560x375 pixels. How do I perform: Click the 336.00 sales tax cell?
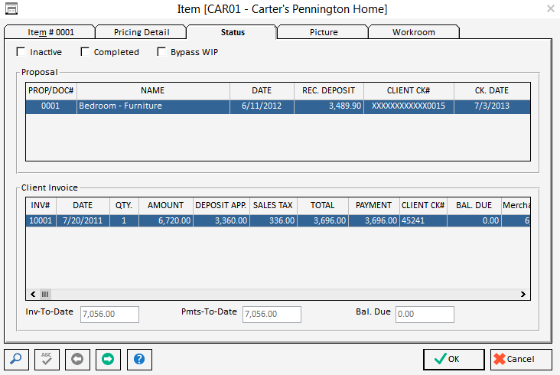[273, 220]
